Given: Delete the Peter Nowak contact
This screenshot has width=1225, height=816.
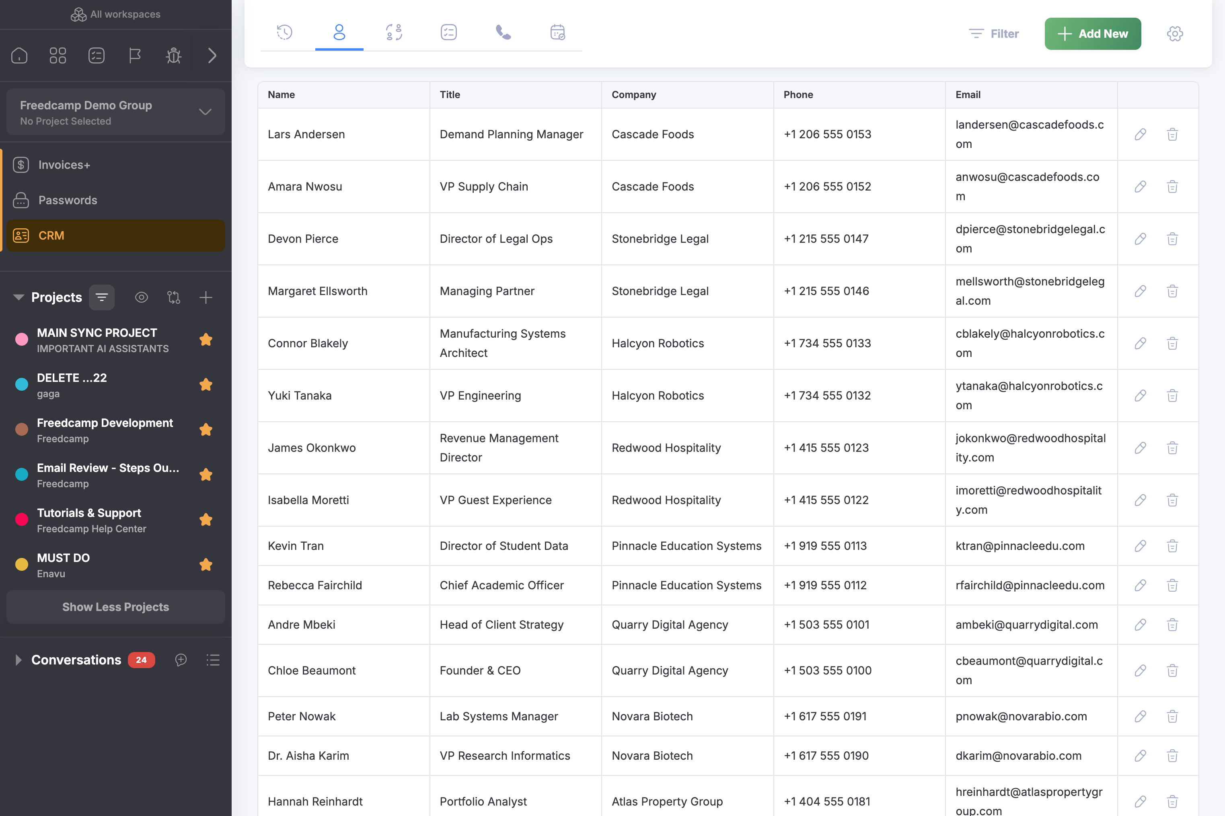Looking at the screenshot, I should [1172, 717].
